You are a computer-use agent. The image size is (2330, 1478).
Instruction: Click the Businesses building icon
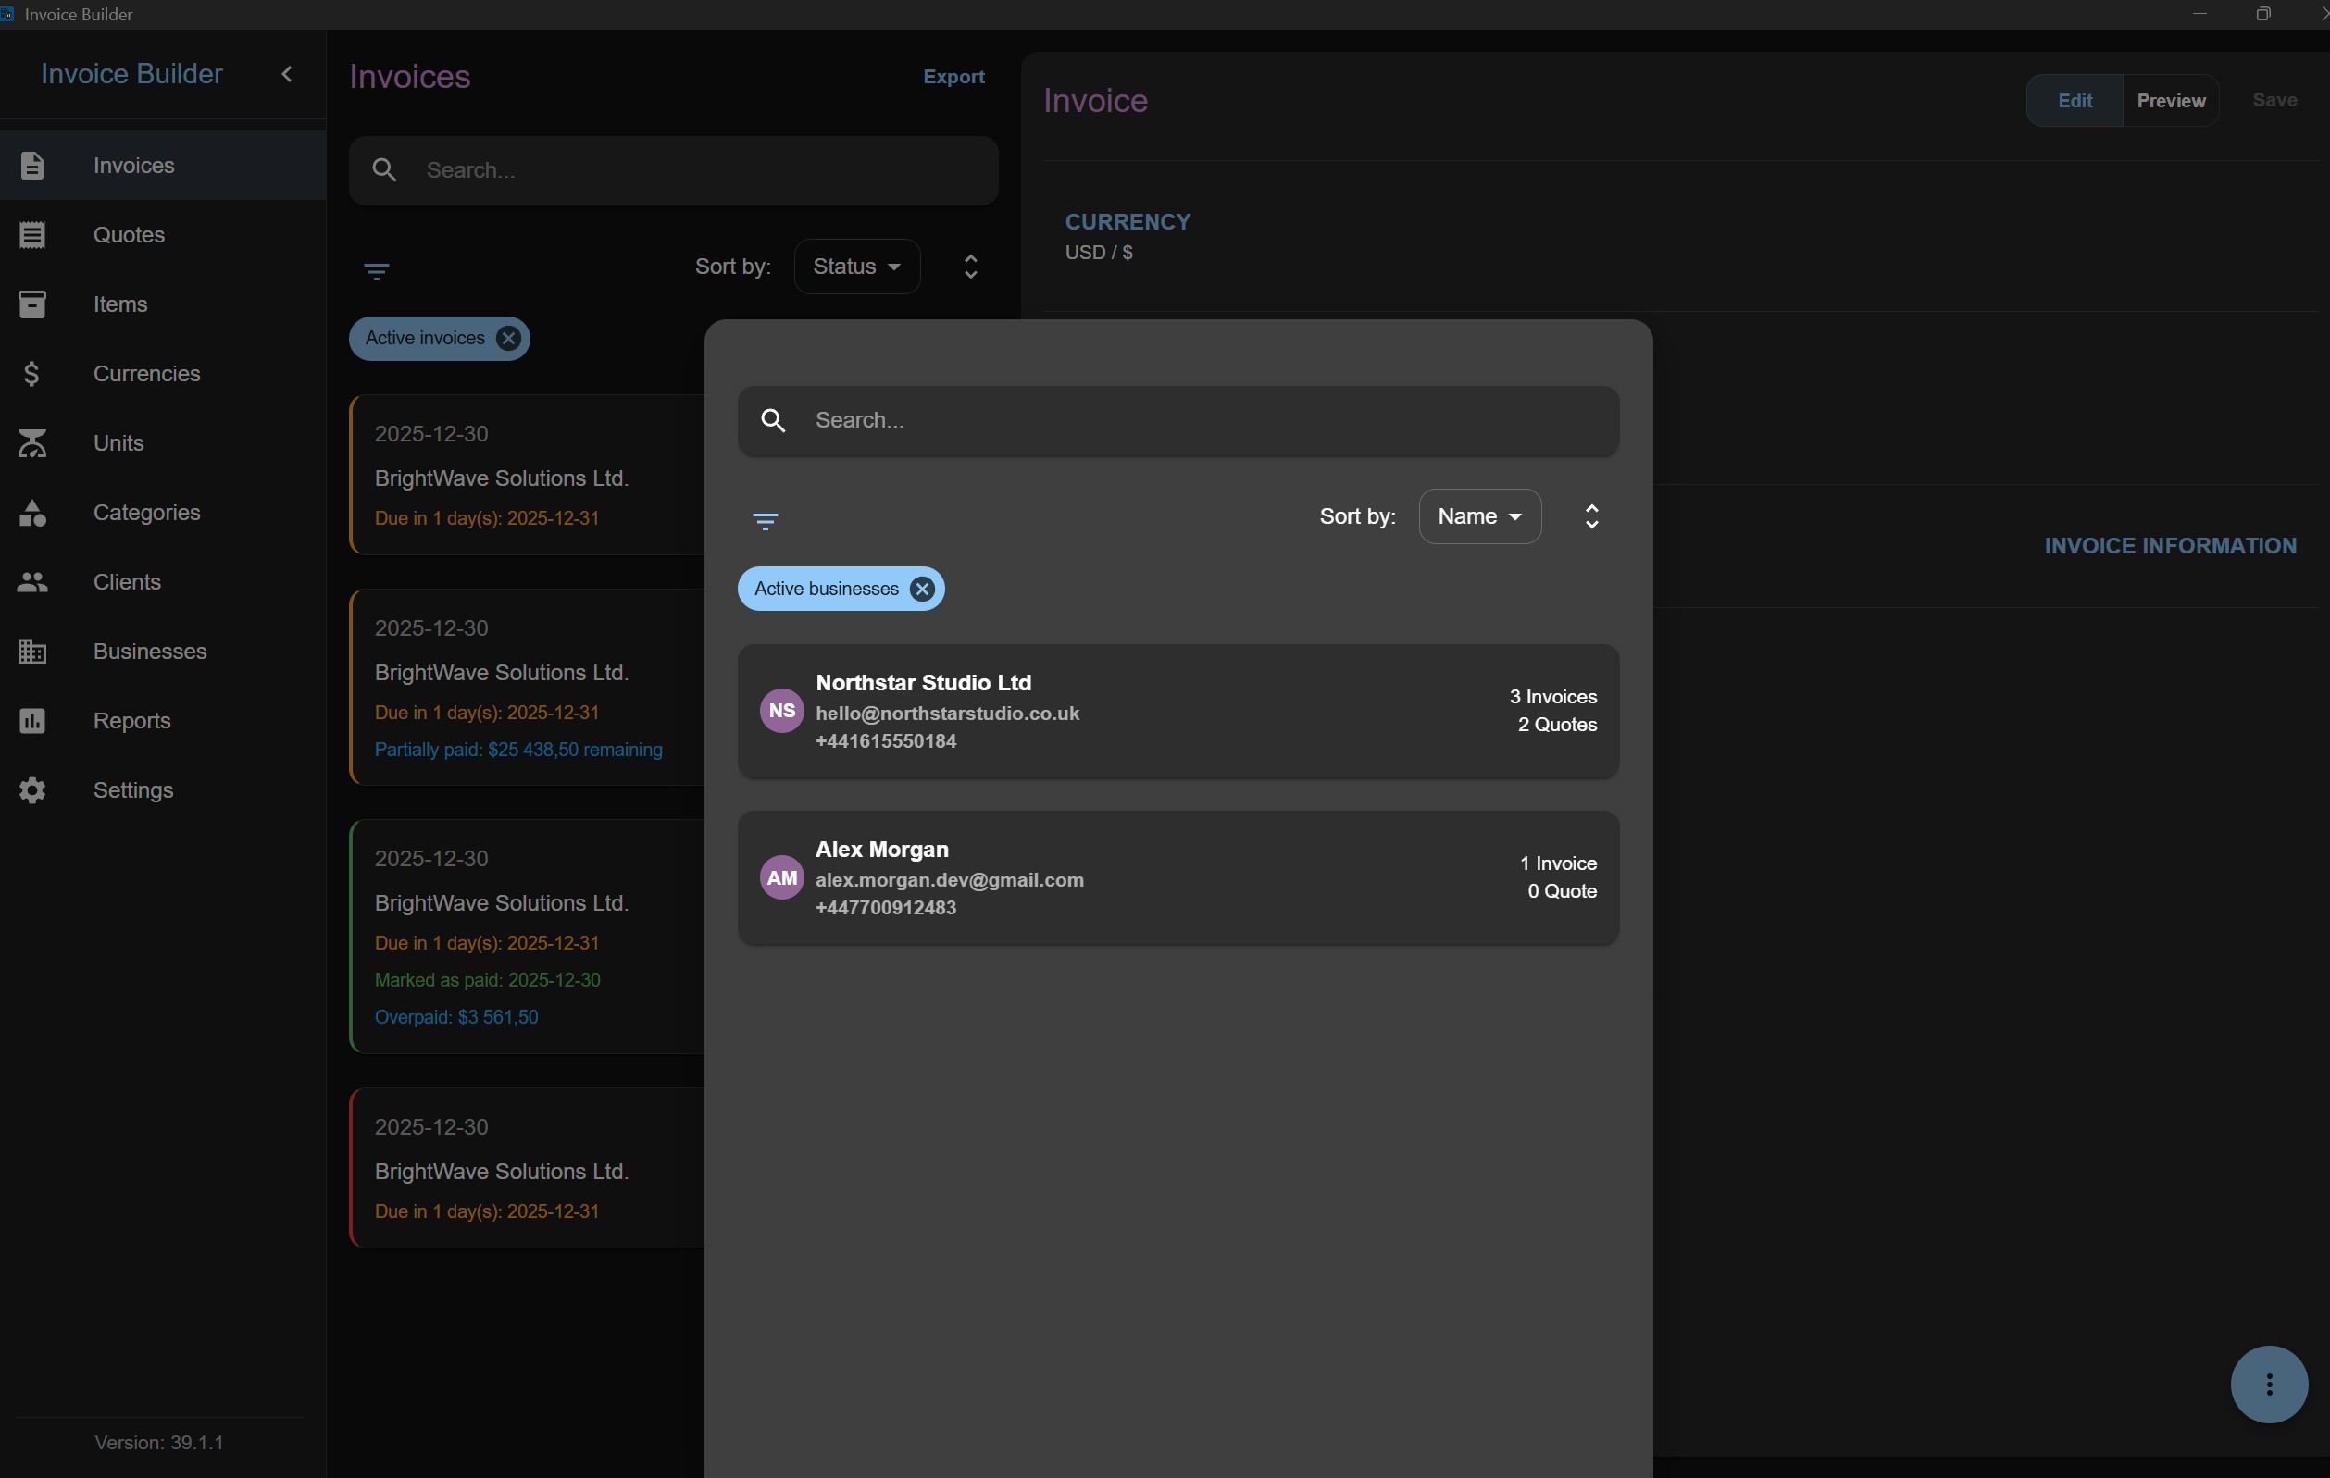coord(31,652)
